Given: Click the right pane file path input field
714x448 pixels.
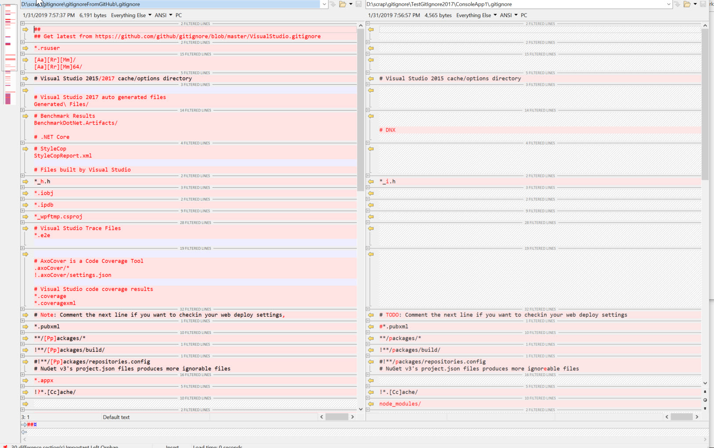Looking at the screenshot, I should tap(514, 4).
